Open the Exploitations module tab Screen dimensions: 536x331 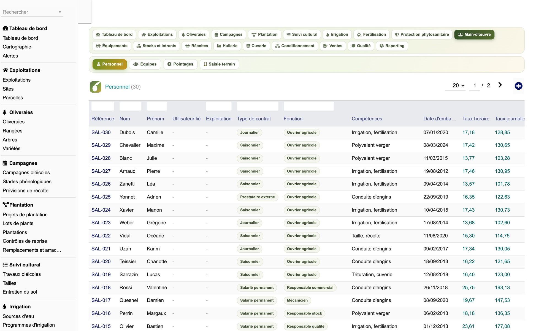(x=157, y=35)
